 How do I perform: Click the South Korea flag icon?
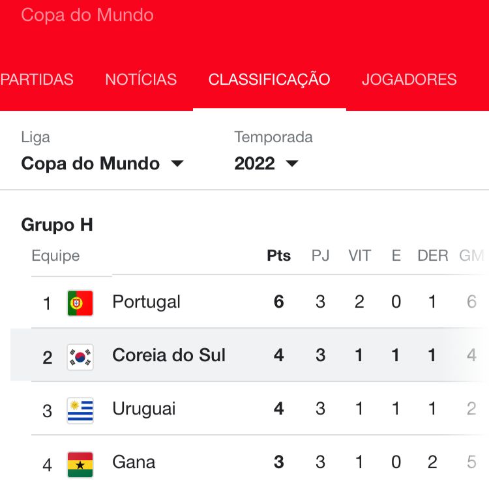tap(80, 357)
